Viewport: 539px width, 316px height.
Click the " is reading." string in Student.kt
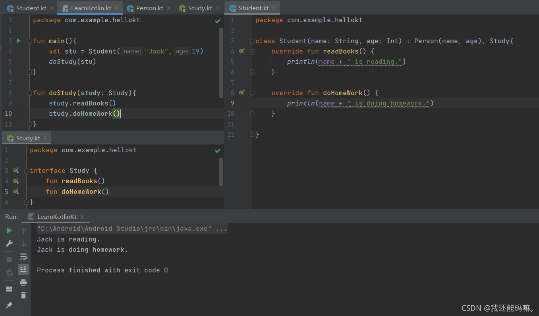click(x=375, y=61)
